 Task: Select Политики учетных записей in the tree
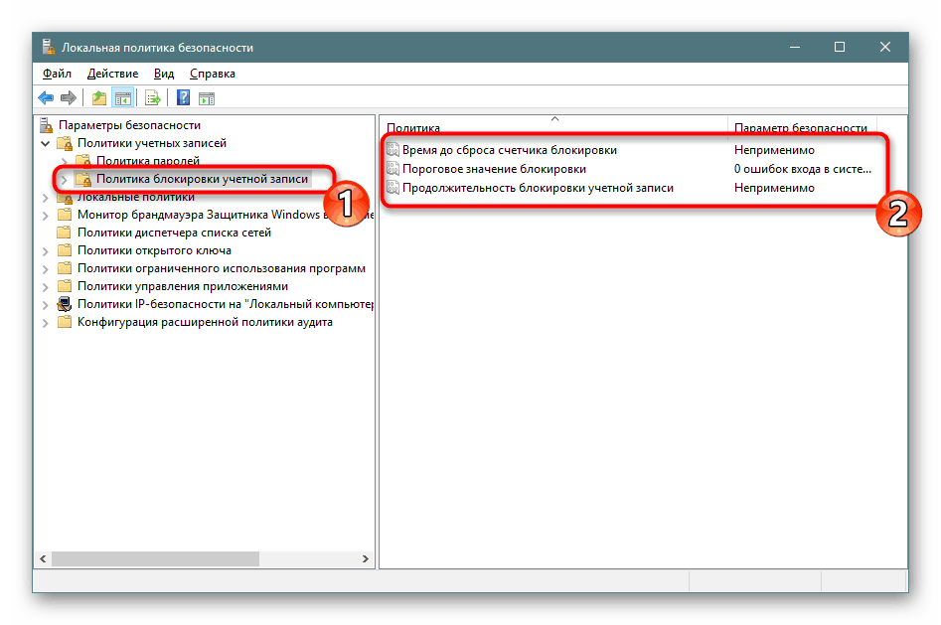(x=152, y=143)
